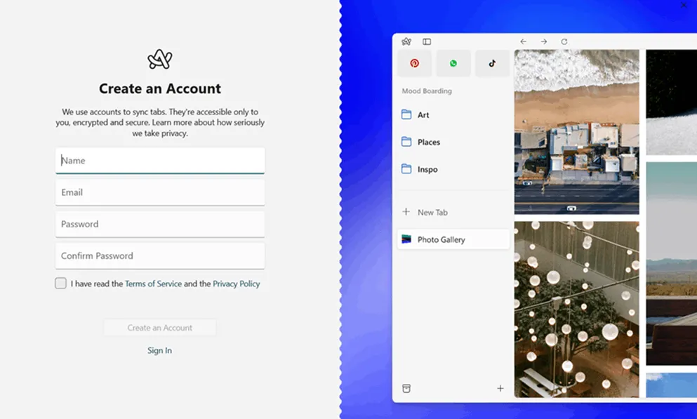Click the reload page icon
The width and height of the screenshot is (697, 419).
click(x=564, y=42)
